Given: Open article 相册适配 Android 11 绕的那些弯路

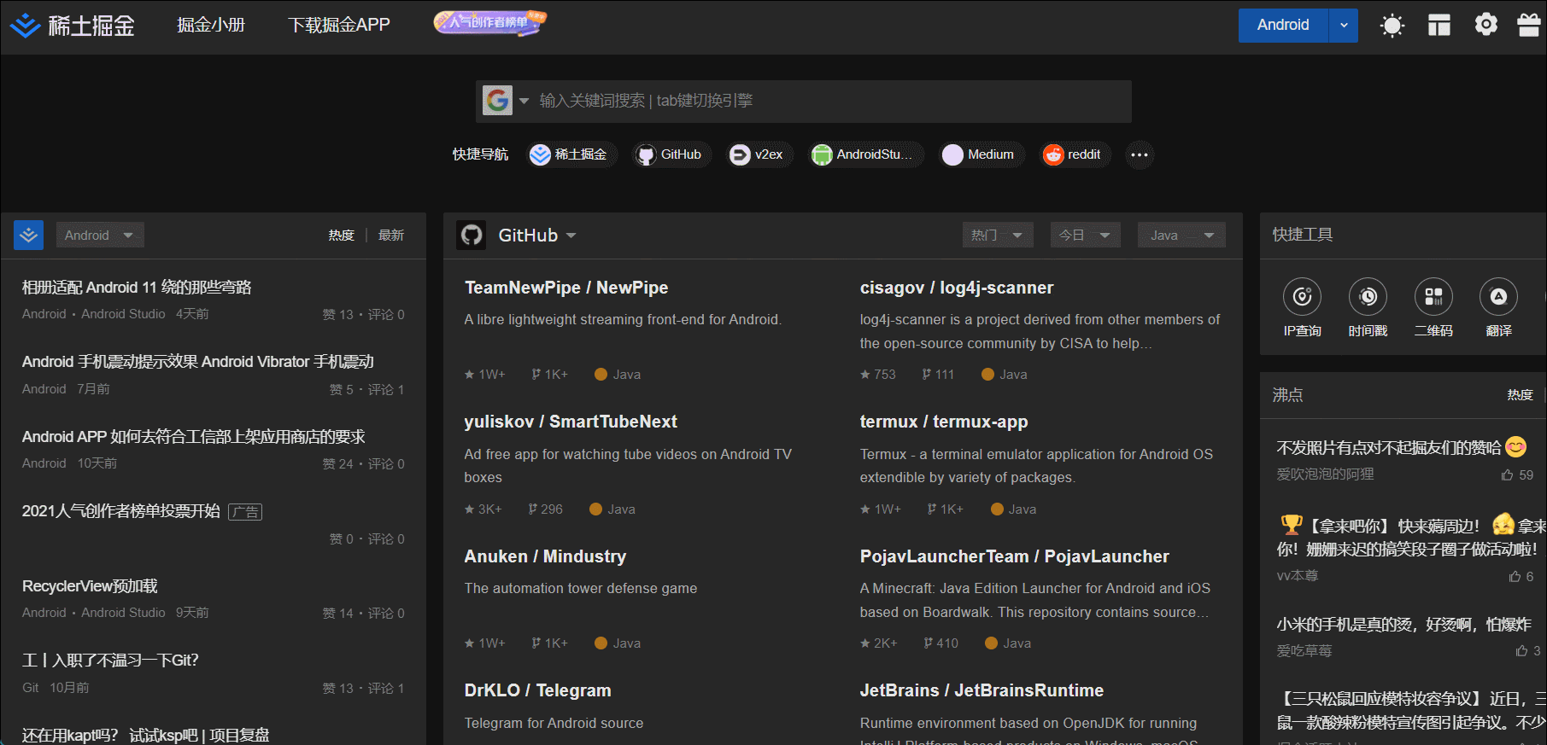Looking at the screenshot, I should [x=137, y=288].
